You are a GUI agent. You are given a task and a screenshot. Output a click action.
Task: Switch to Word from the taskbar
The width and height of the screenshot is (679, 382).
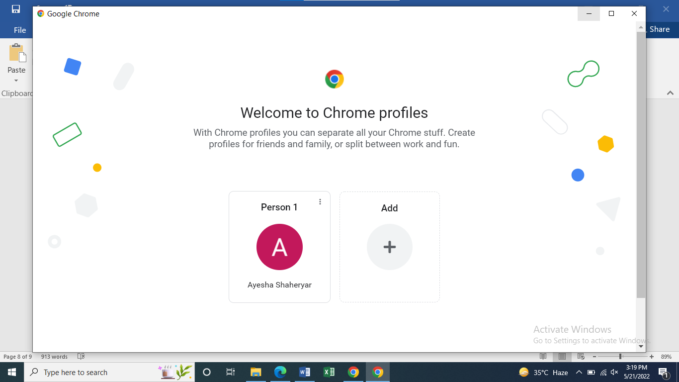click(305, 372)
